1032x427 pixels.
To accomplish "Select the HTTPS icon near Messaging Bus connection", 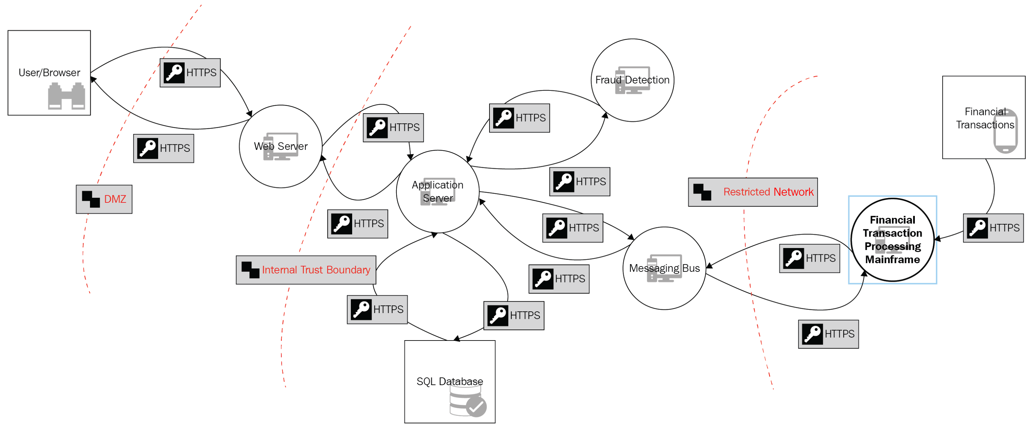I will (x=572, y=226).
